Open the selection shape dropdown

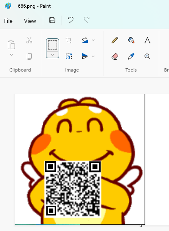tap(53, 55)
